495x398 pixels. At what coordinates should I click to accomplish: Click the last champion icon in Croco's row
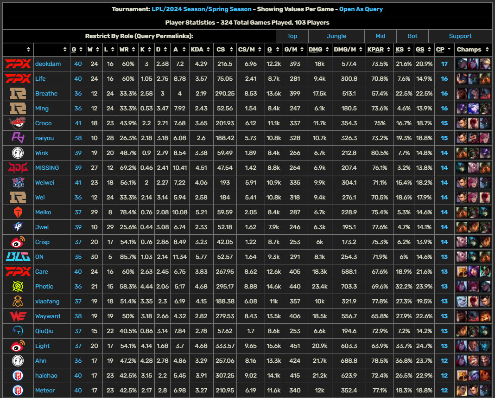(485, 123)
